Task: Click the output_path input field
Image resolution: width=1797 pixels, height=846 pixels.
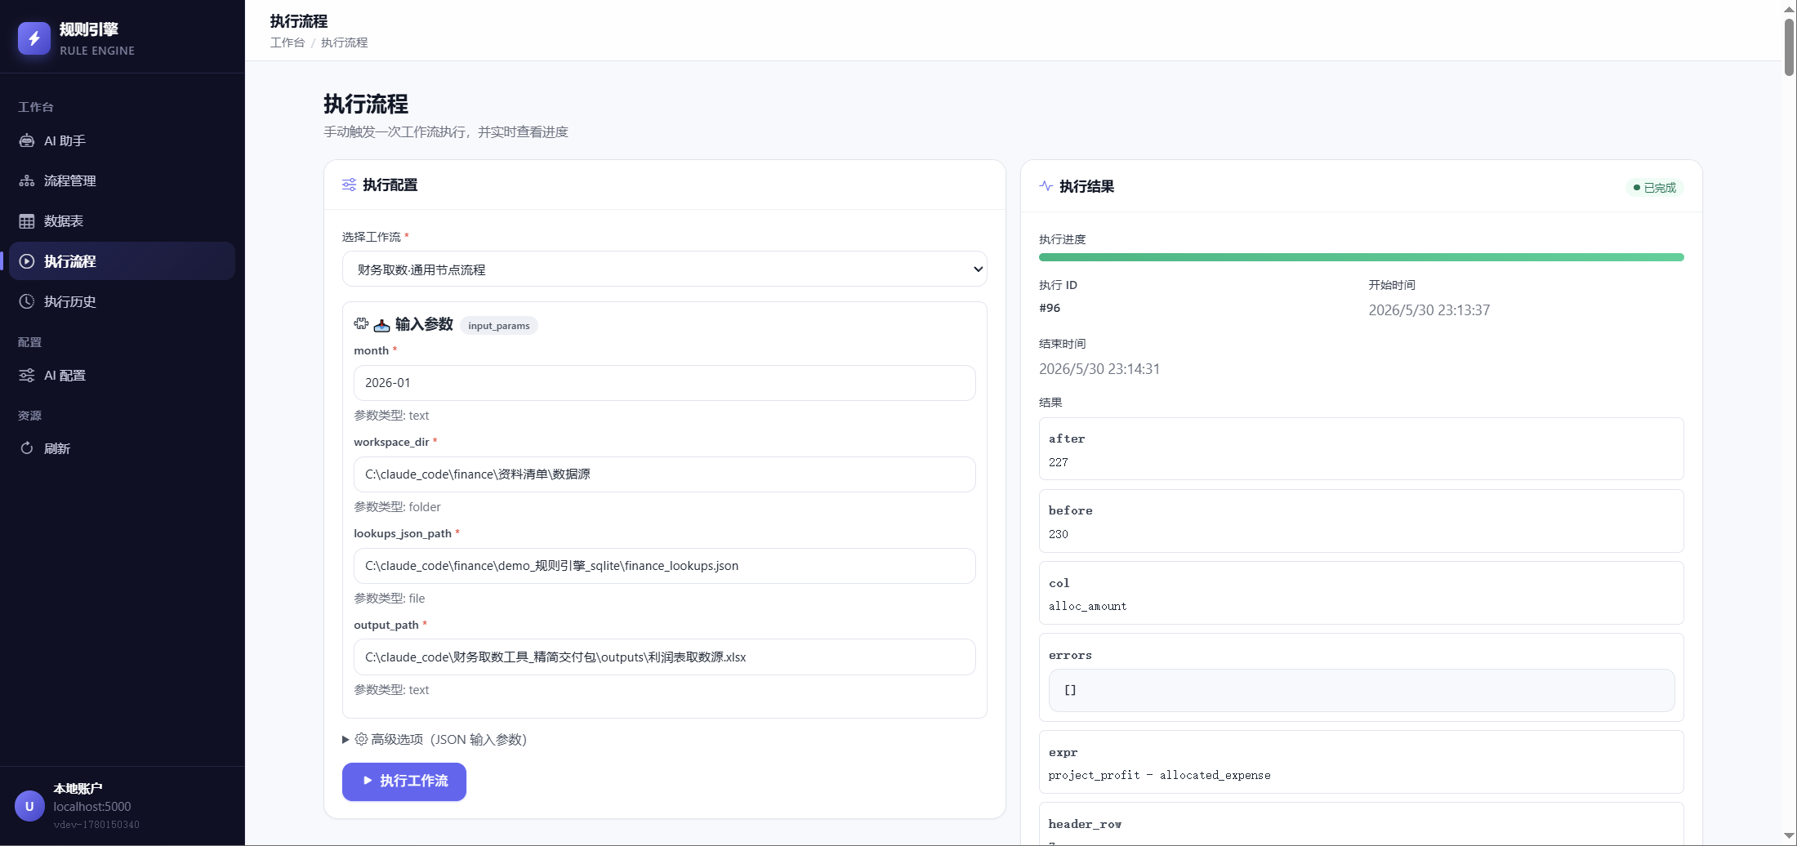Action: (665, 657)
